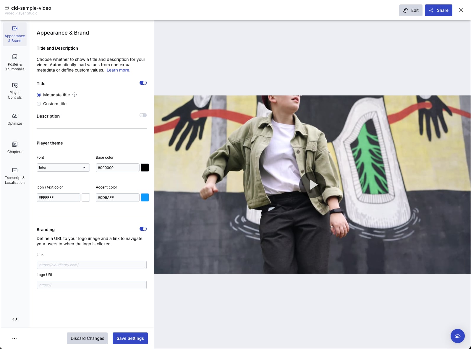
Task: Click the Metadata title info icon
Action: point(75,95)
